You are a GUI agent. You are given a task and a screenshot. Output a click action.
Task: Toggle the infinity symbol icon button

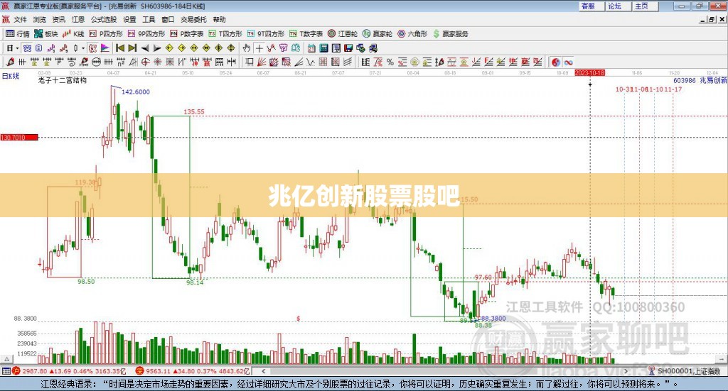568,62
